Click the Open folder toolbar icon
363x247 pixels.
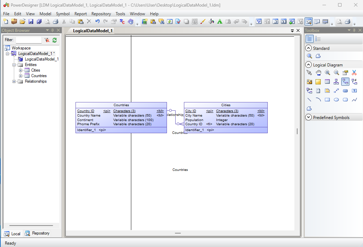[23, 21]
